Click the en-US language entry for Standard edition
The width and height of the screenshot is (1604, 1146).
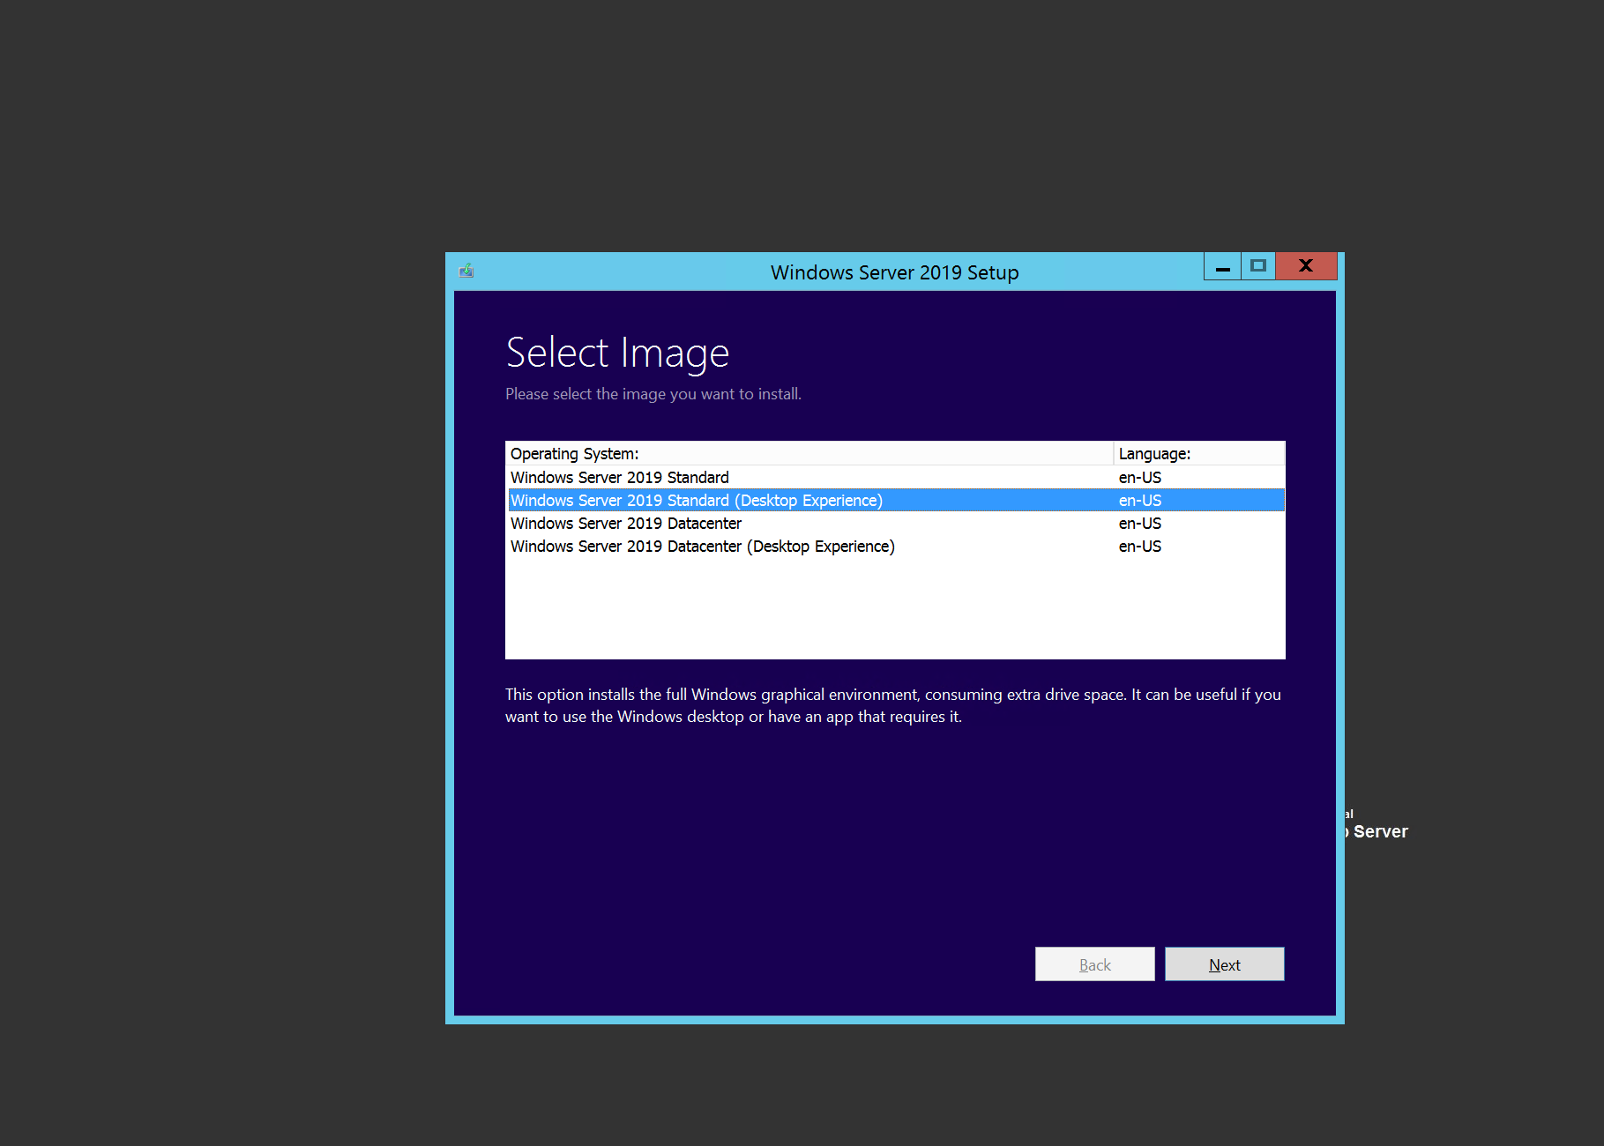[x=1139, y=477]
